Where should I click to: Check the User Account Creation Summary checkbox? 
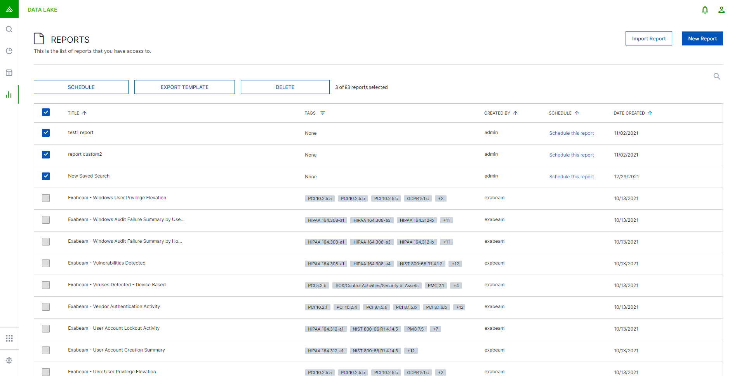pyautogui.click(x=46, y=350)
